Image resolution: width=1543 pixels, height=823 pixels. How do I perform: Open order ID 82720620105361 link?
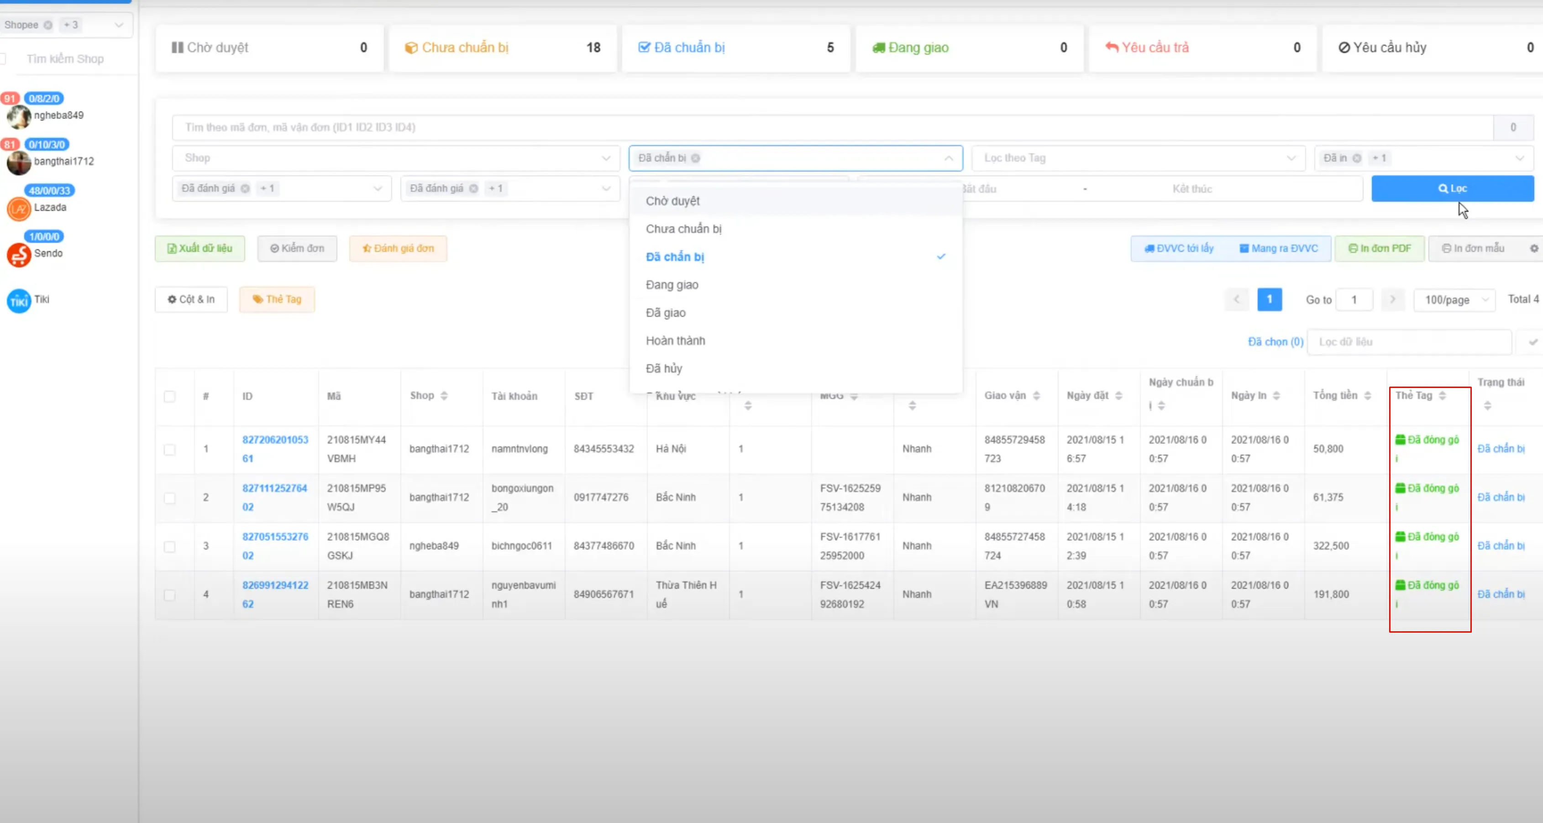(275, 449)
